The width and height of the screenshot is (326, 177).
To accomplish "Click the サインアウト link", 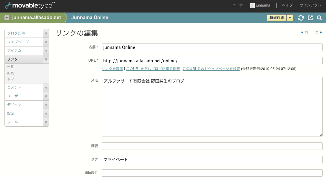I will tap(310, 5).
